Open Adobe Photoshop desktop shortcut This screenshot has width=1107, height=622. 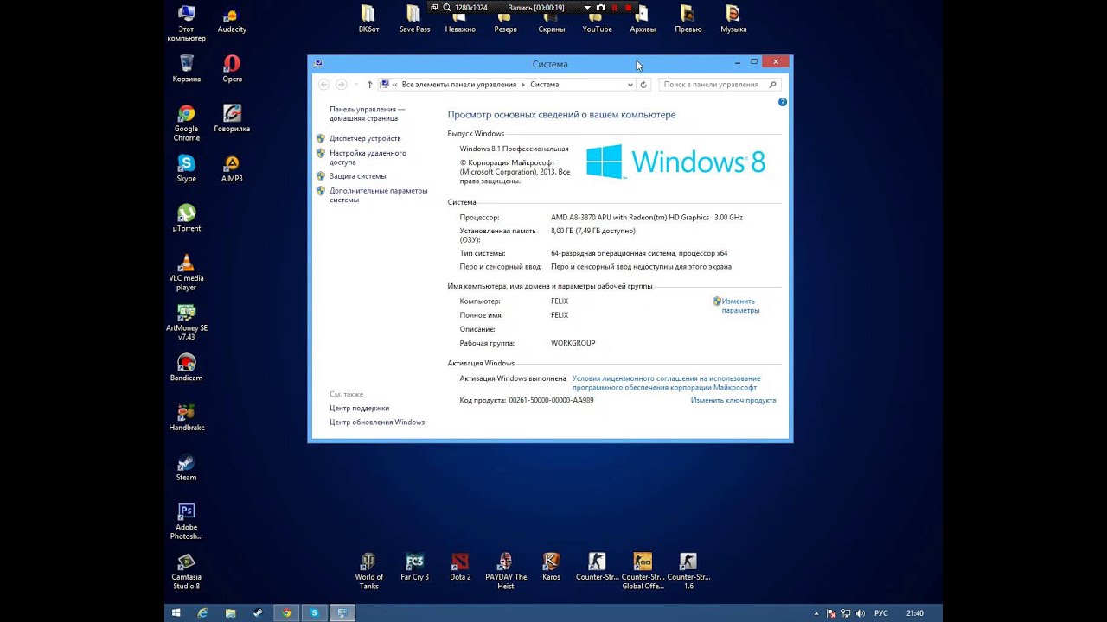186,521
